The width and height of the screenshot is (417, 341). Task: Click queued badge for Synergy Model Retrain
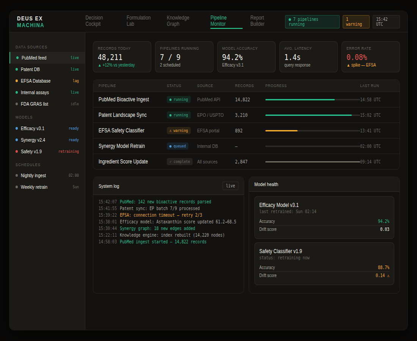[178, 146]
